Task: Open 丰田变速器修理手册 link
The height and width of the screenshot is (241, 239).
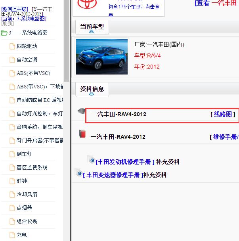Action: pyautogui.click(x=113, y=175)
